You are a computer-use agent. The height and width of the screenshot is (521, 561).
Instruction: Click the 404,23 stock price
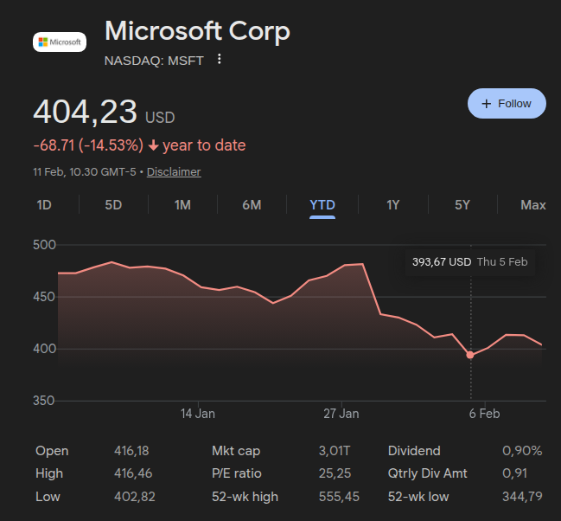pyautogui.click(x=86, y=113)
